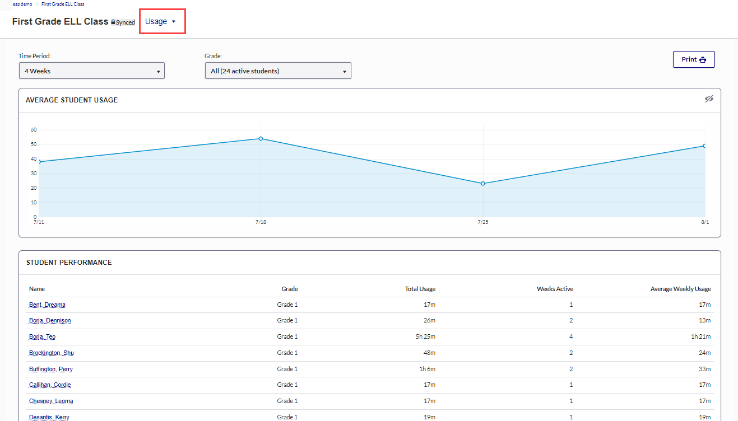Open student Borja, Teo
Image resolution: width=738 pixels, height=421 pixels.
(x=42, y=336)
